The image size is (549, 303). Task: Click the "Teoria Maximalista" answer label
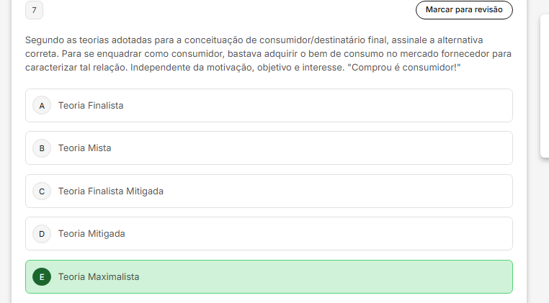(99, 277)
